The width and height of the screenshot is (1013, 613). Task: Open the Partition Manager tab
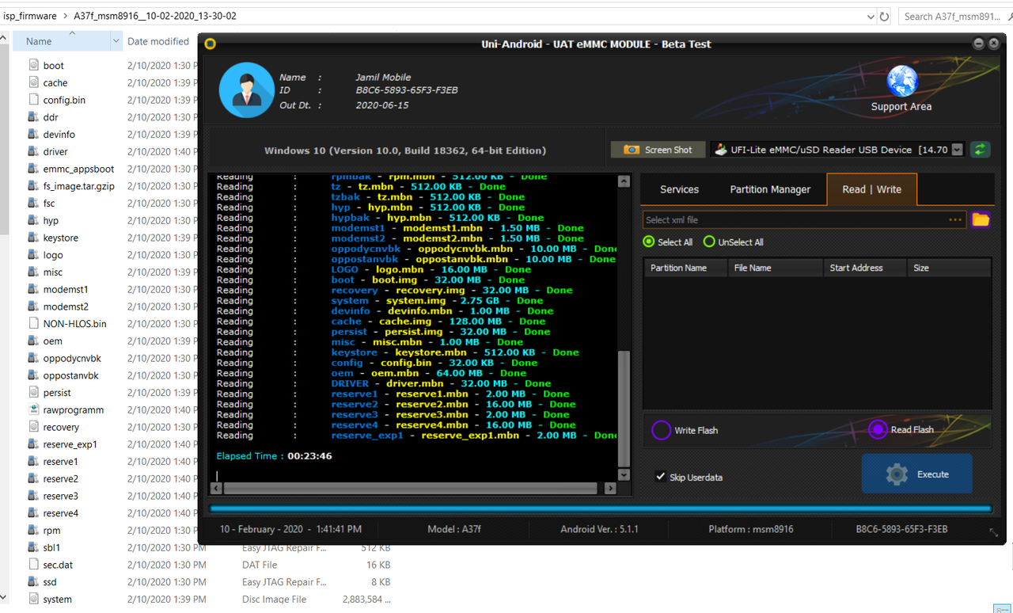click(x=770, y=189)
